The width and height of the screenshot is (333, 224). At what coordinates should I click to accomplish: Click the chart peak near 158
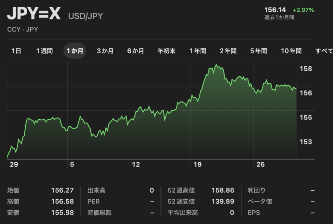coord(217,65)
